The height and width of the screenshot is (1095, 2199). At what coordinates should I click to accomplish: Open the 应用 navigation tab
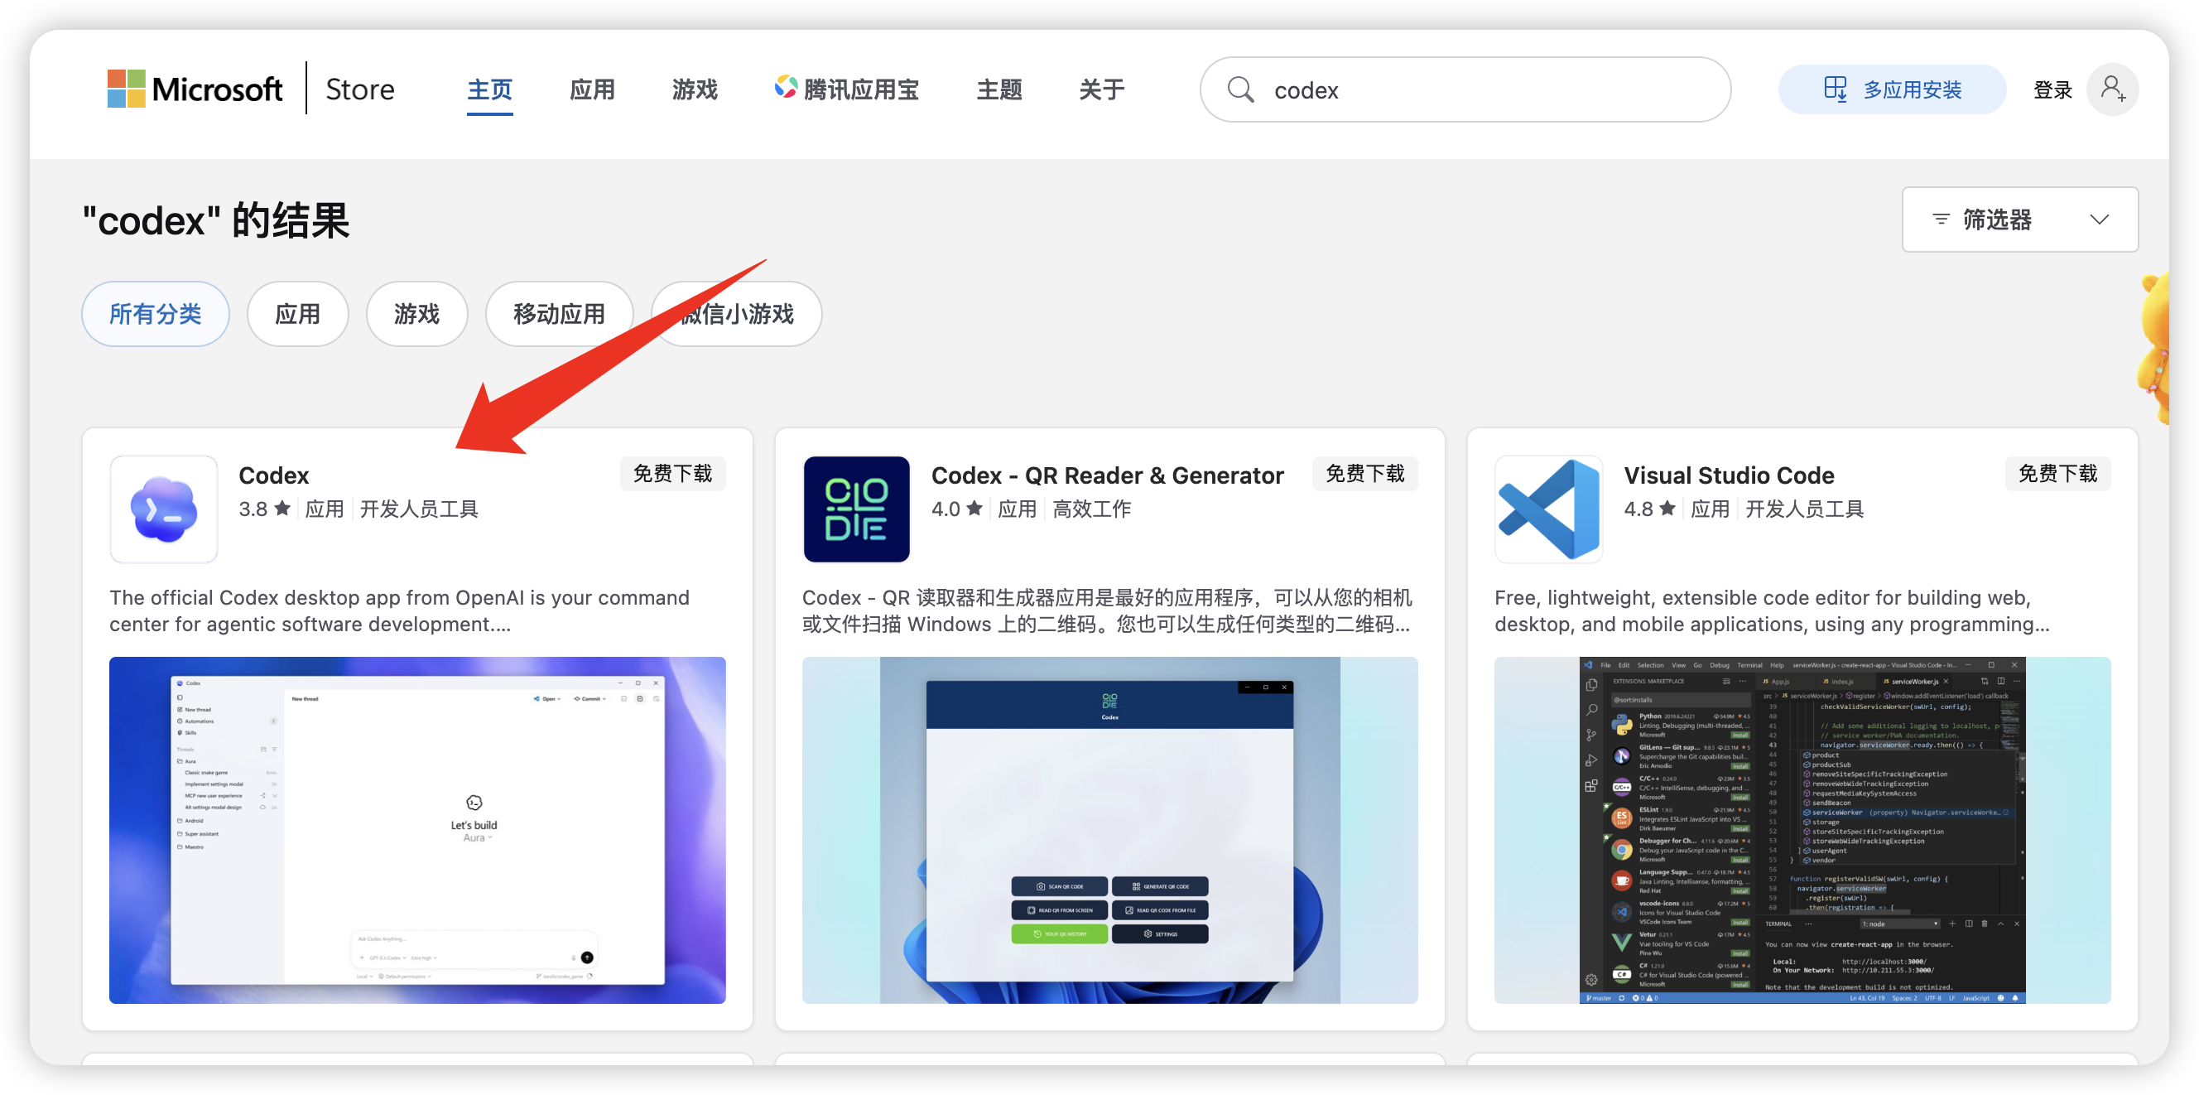coord(592,89)
